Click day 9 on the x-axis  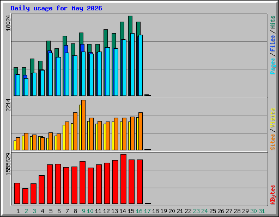[x=83, y=211]
